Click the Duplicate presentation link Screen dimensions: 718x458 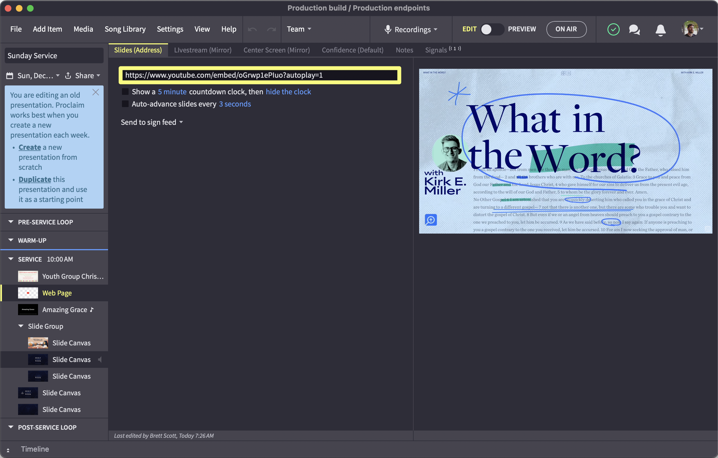pos(35,179)
